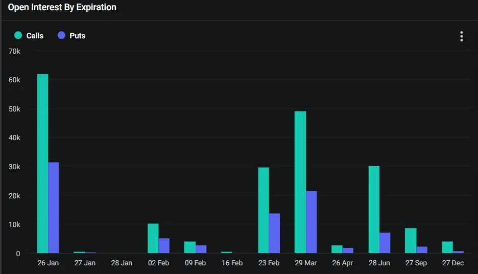Toggle the Puts series in the legend
The width and height of the screenshot is (478, 274).
71,36
